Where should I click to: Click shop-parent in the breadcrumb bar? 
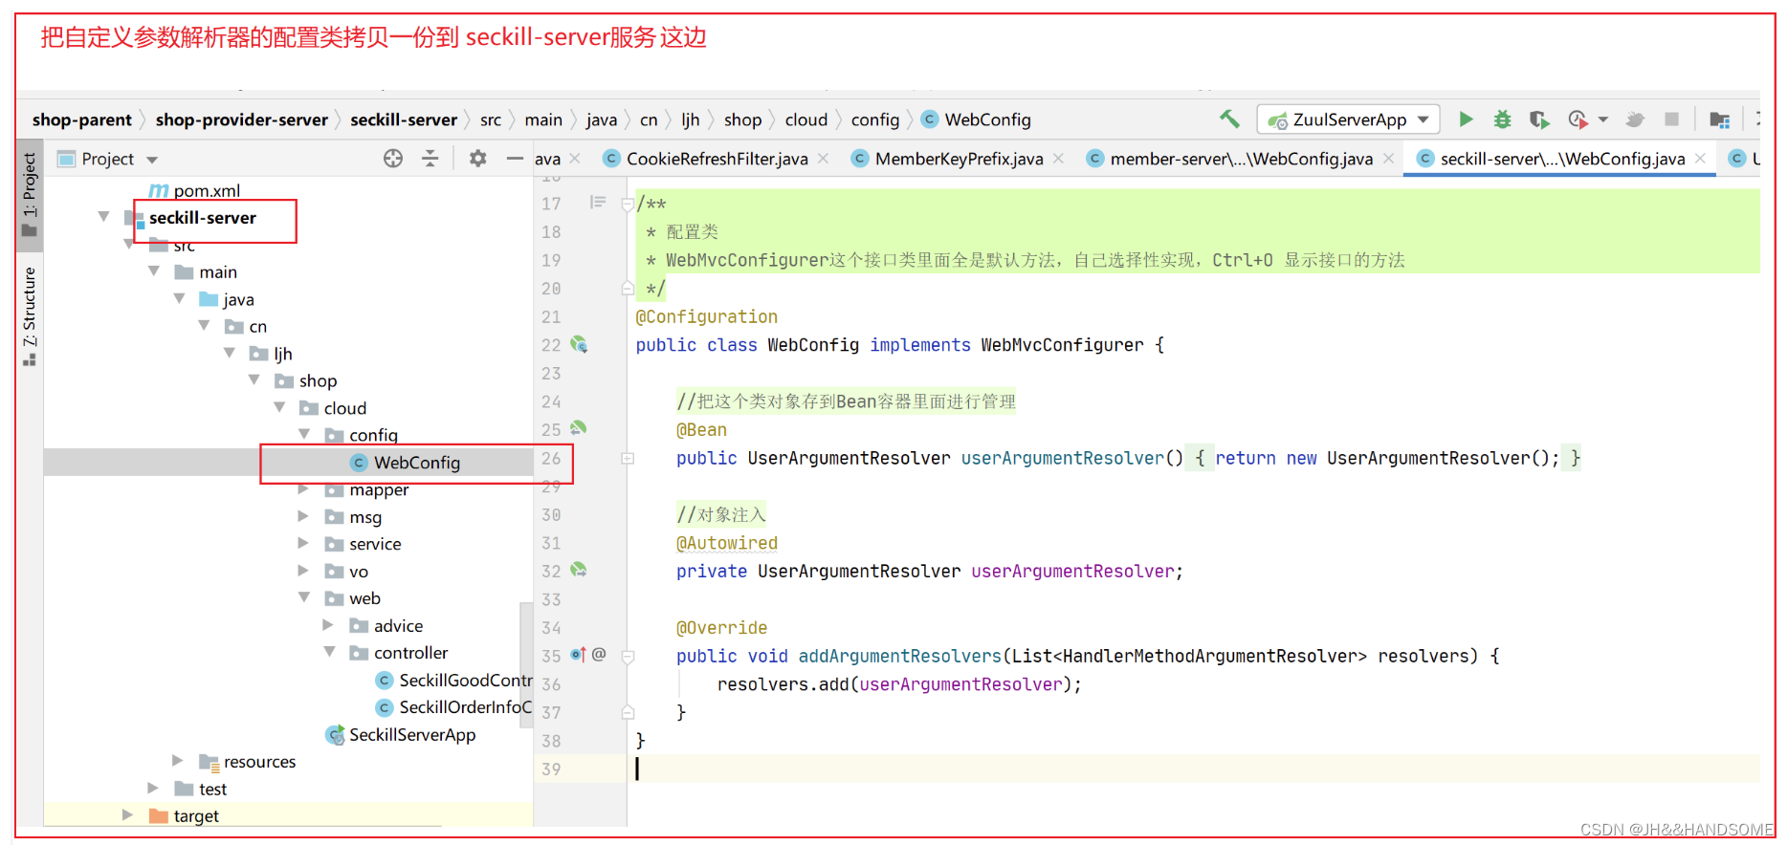pyautogui.click(x=82, y=119)
